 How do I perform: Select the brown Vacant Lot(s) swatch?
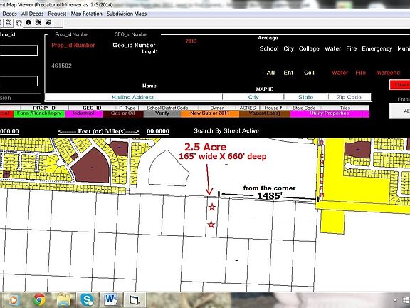tap(264, 113)
